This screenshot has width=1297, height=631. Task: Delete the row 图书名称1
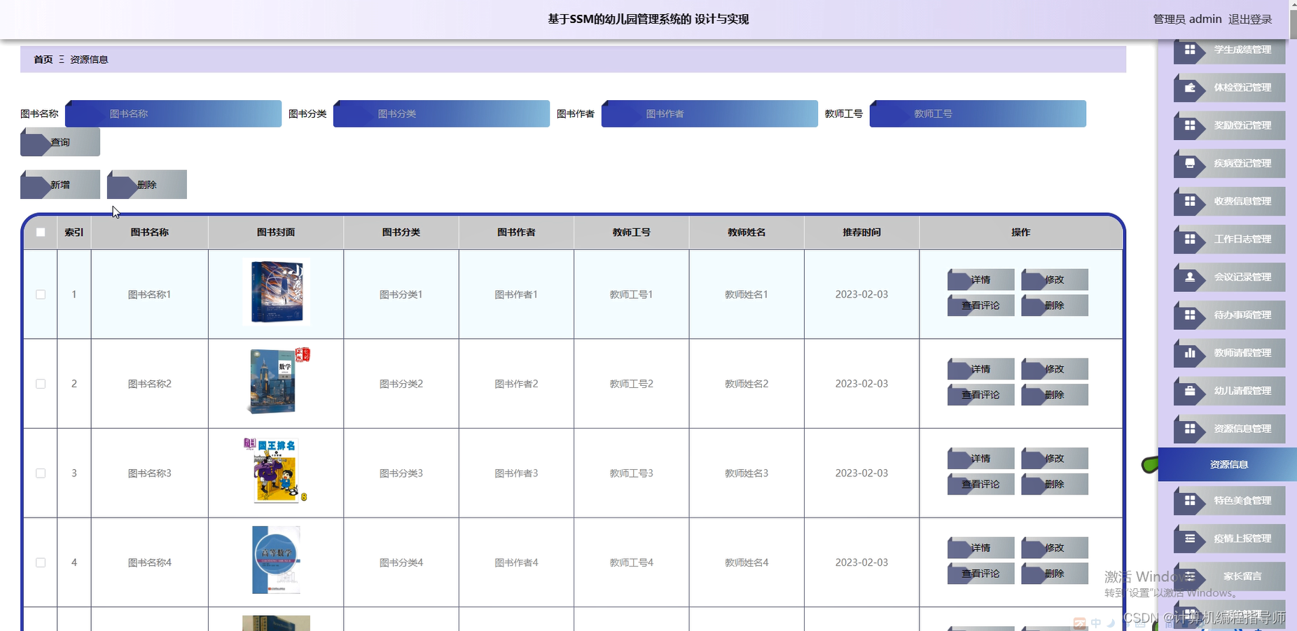coord(1055,305)
